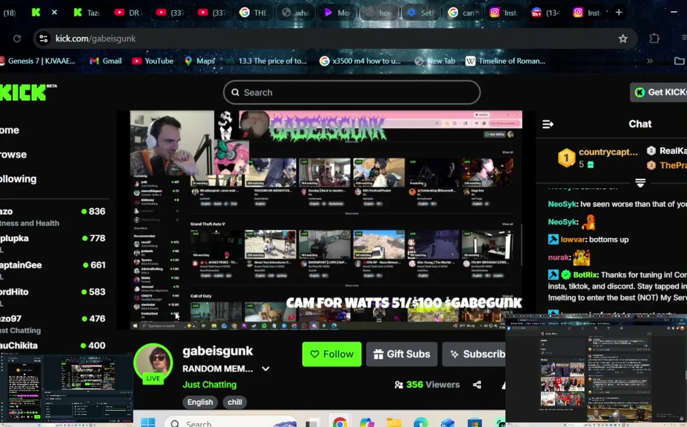Expand the stream title chevron
This screenshot has height=427, width=687.
point(265,369)
